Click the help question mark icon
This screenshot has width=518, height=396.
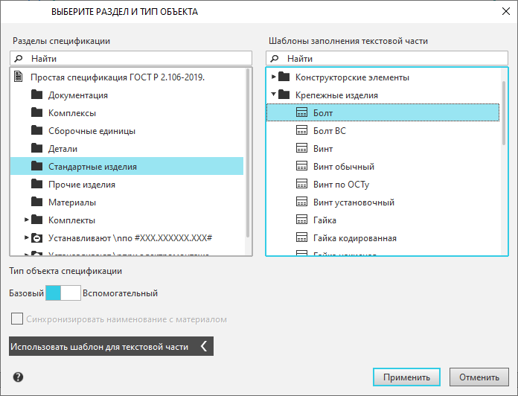point(19,377)
